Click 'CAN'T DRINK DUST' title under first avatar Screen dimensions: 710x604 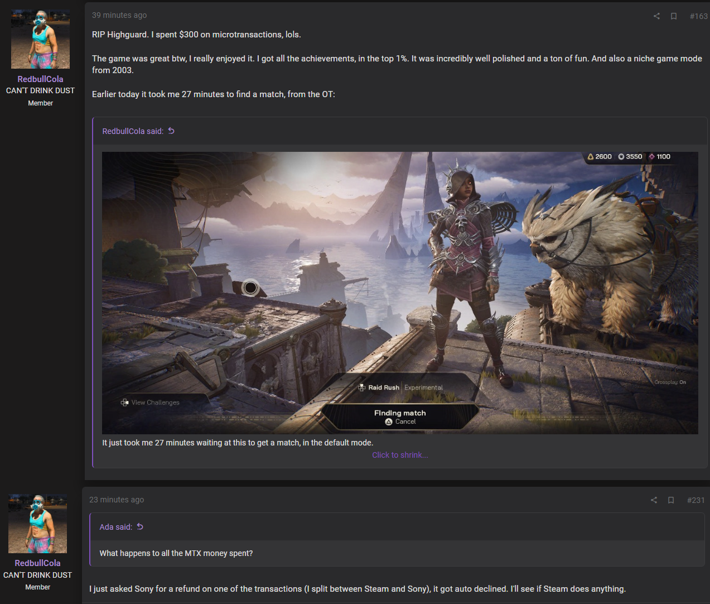click(40, 90)
